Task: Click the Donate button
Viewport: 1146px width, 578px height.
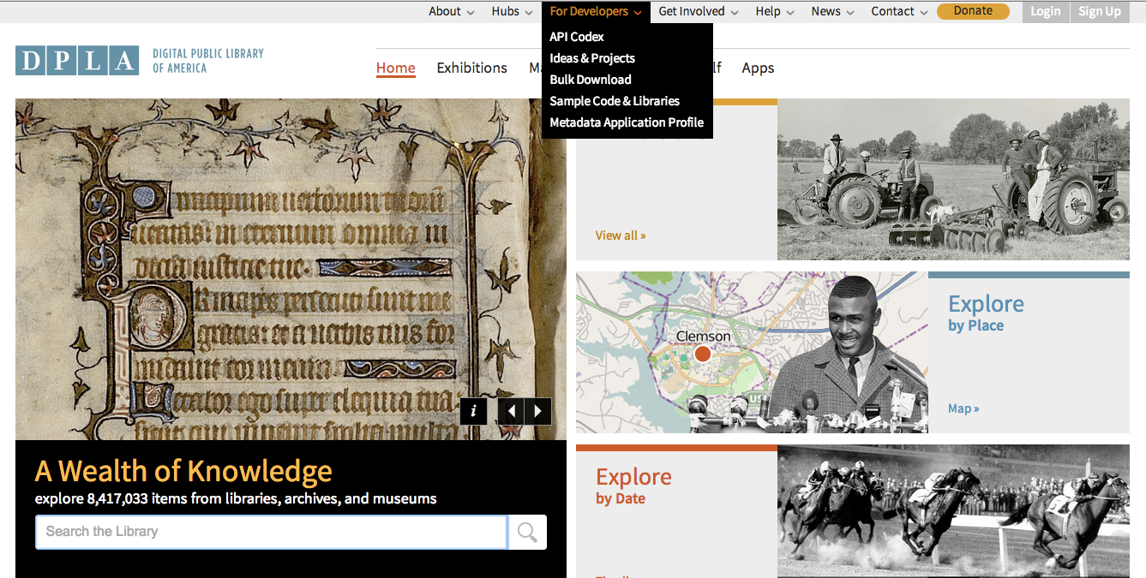Action: [973, 11]
